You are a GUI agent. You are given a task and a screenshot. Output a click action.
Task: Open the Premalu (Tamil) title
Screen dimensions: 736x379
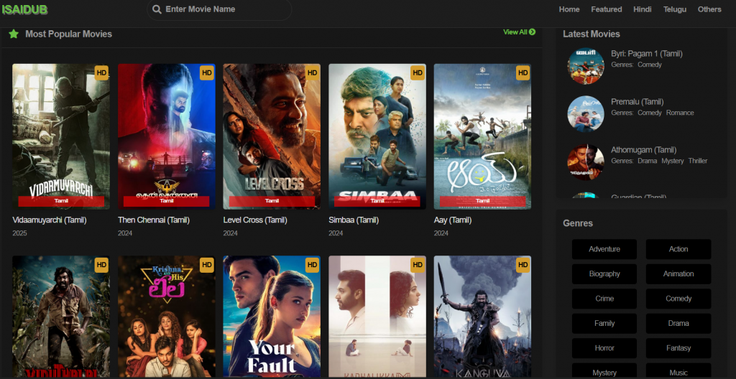[x=638, y=102]
